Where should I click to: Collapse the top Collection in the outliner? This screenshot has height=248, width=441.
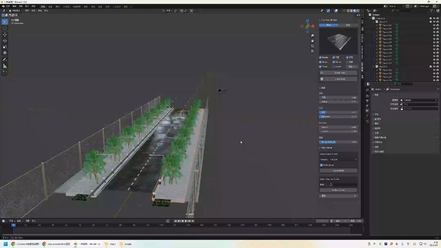pyautogui.click(x=371, y=18)
